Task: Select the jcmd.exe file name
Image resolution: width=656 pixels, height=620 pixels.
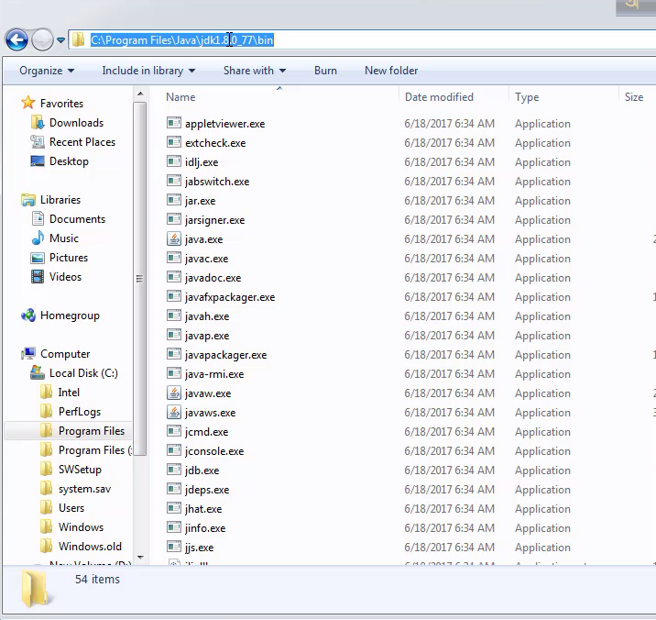Action: [206, 432]
